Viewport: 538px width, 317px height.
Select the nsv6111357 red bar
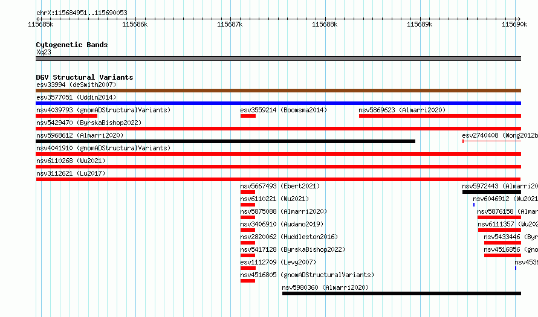tap(499, 230)
